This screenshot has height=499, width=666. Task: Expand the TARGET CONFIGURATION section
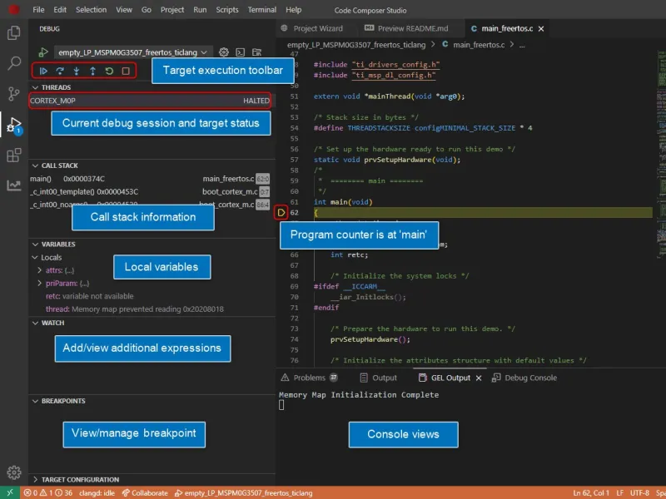35,480
